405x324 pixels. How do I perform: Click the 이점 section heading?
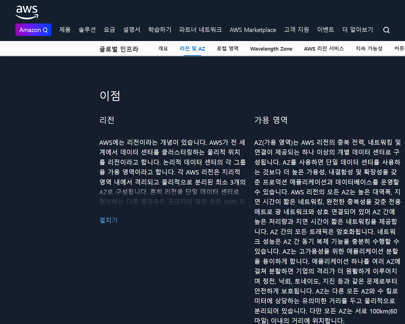coord(110,96)
